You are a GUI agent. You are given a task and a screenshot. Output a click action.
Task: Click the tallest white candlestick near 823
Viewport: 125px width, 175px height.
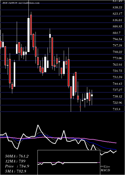tap(28, 35)
